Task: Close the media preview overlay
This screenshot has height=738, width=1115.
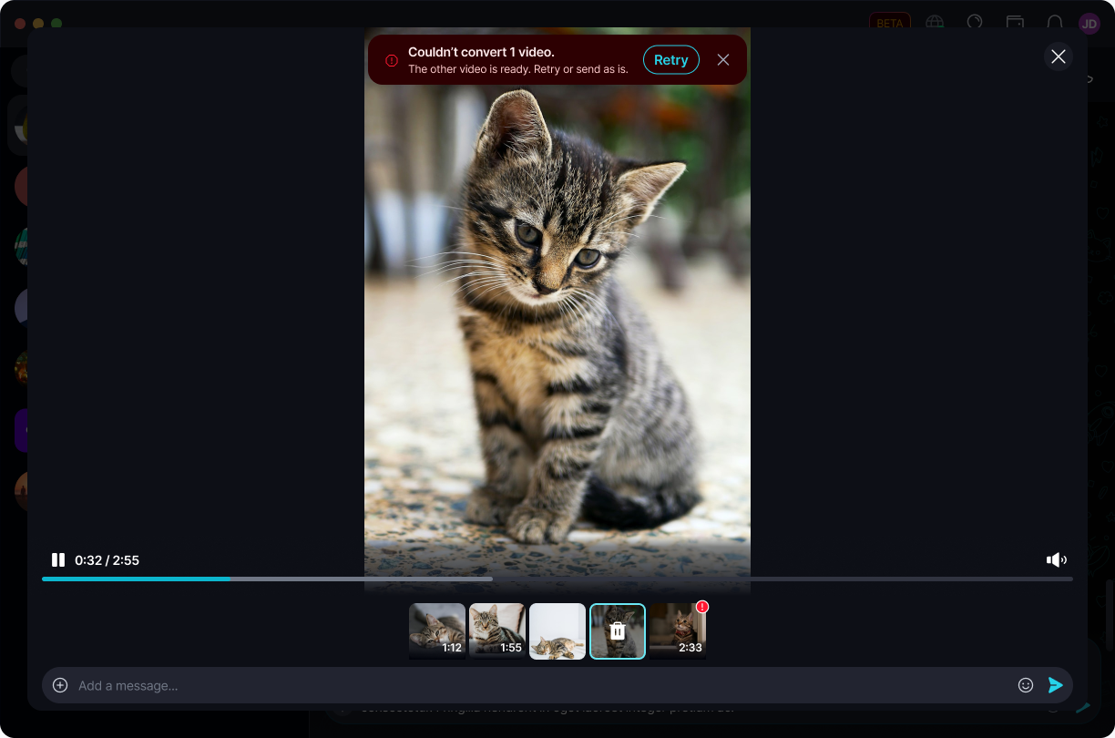Action: click(x=1059, y=56)
